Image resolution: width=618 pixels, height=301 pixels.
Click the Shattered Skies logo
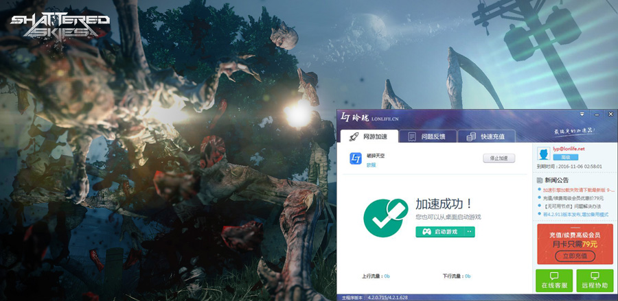60,25
